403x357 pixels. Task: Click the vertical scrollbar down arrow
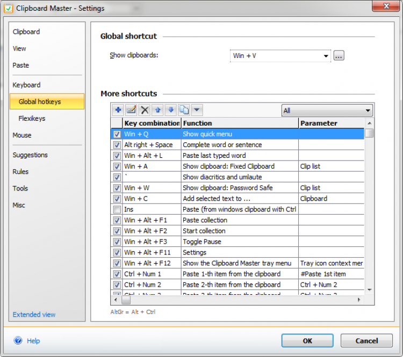point(369,290)
